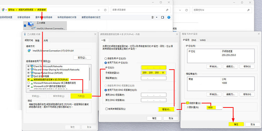262x131 pixels.
Task: Select 使用下列的 DNS 伺服器位址(E) radio button
Action: (105, 90)
